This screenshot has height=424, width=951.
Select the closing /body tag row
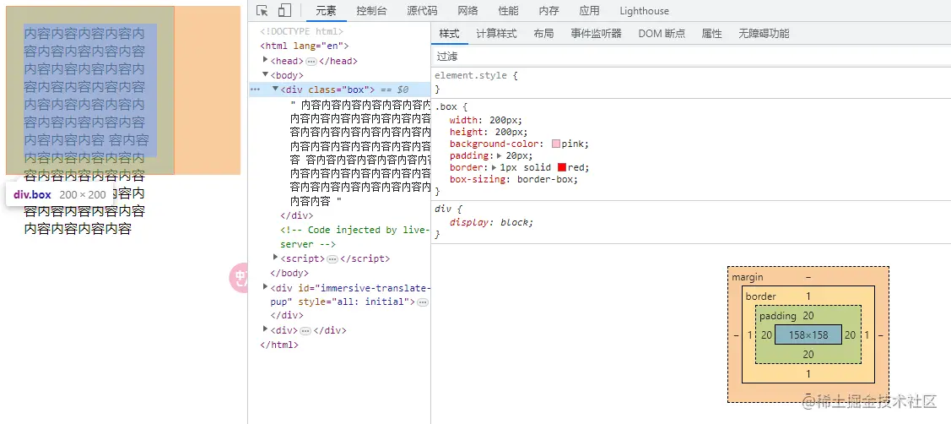[x=289, y=274]
